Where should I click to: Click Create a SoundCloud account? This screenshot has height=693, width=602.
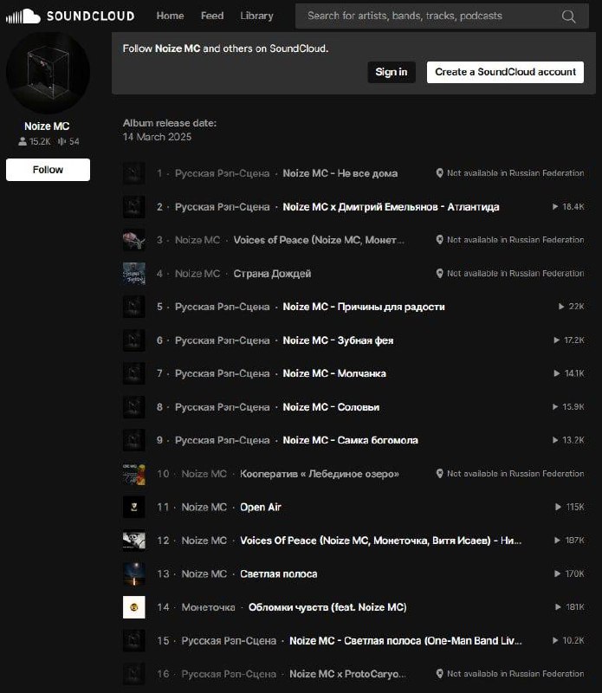pos(505,72)
